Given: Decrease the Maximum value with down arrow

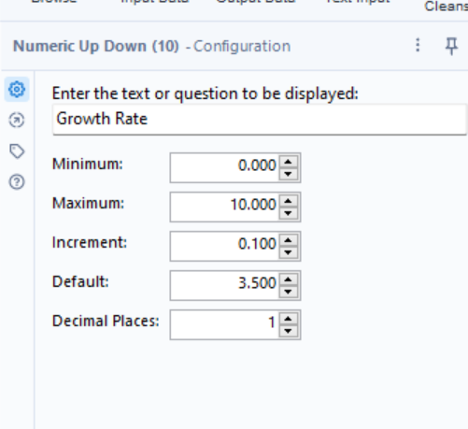Looking at the screenshot, I should (x=289, y=213).
